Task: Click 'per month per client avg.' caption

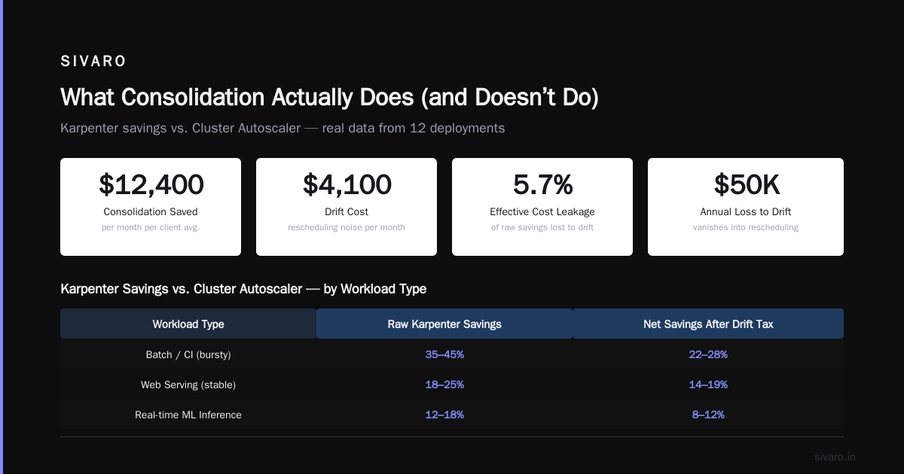Action: pyautogui.click(x=151, y=227)
